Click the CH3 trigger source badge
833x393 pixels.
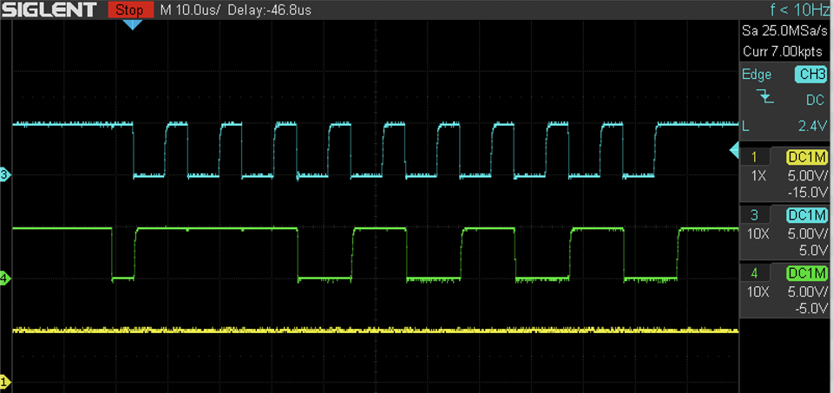point(810,75)
